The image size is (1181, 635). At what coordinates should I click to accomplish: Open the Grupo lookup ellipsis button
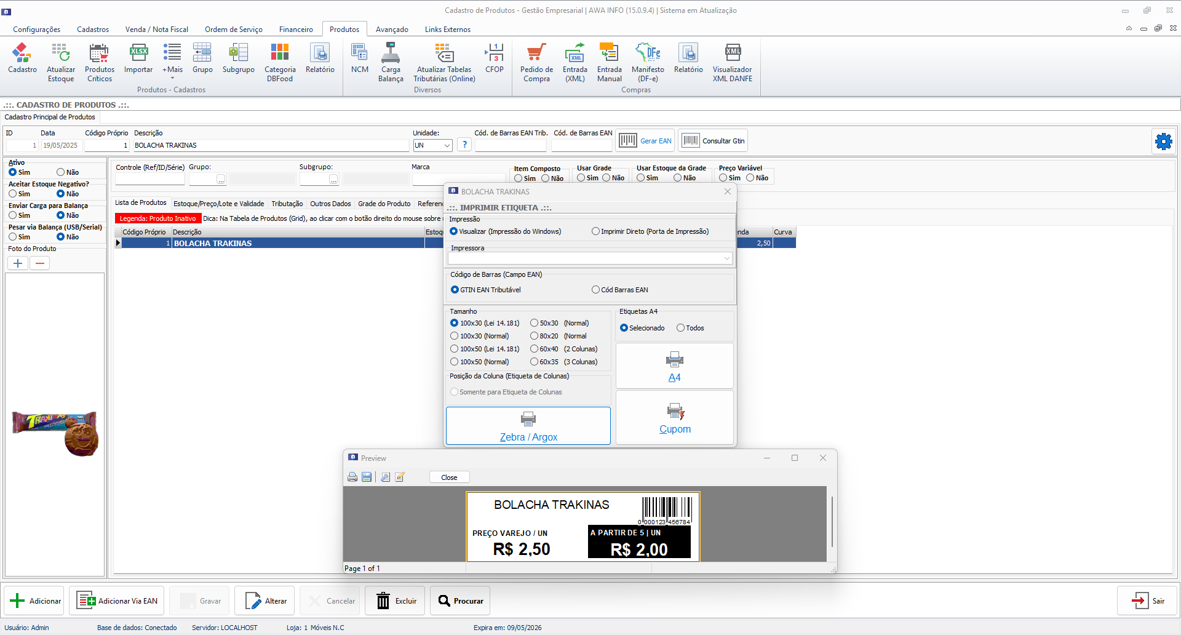point(221,179)
